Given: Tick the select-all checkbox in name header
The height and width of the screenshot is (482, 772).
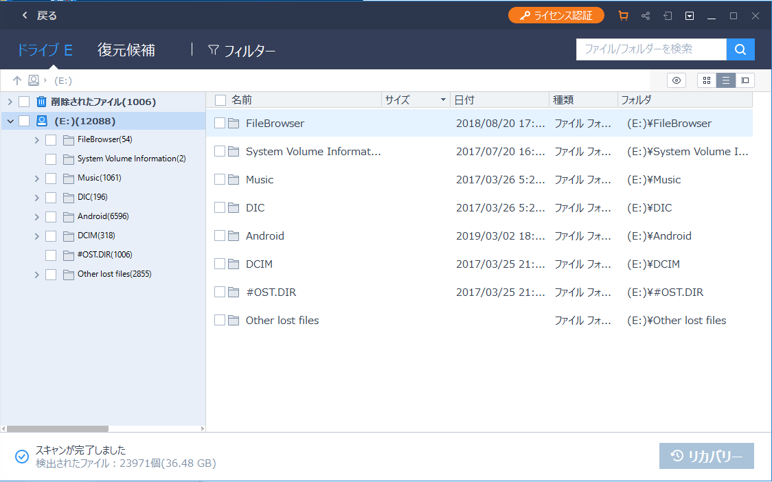Looking at the screenshot, I should point(220,100).
